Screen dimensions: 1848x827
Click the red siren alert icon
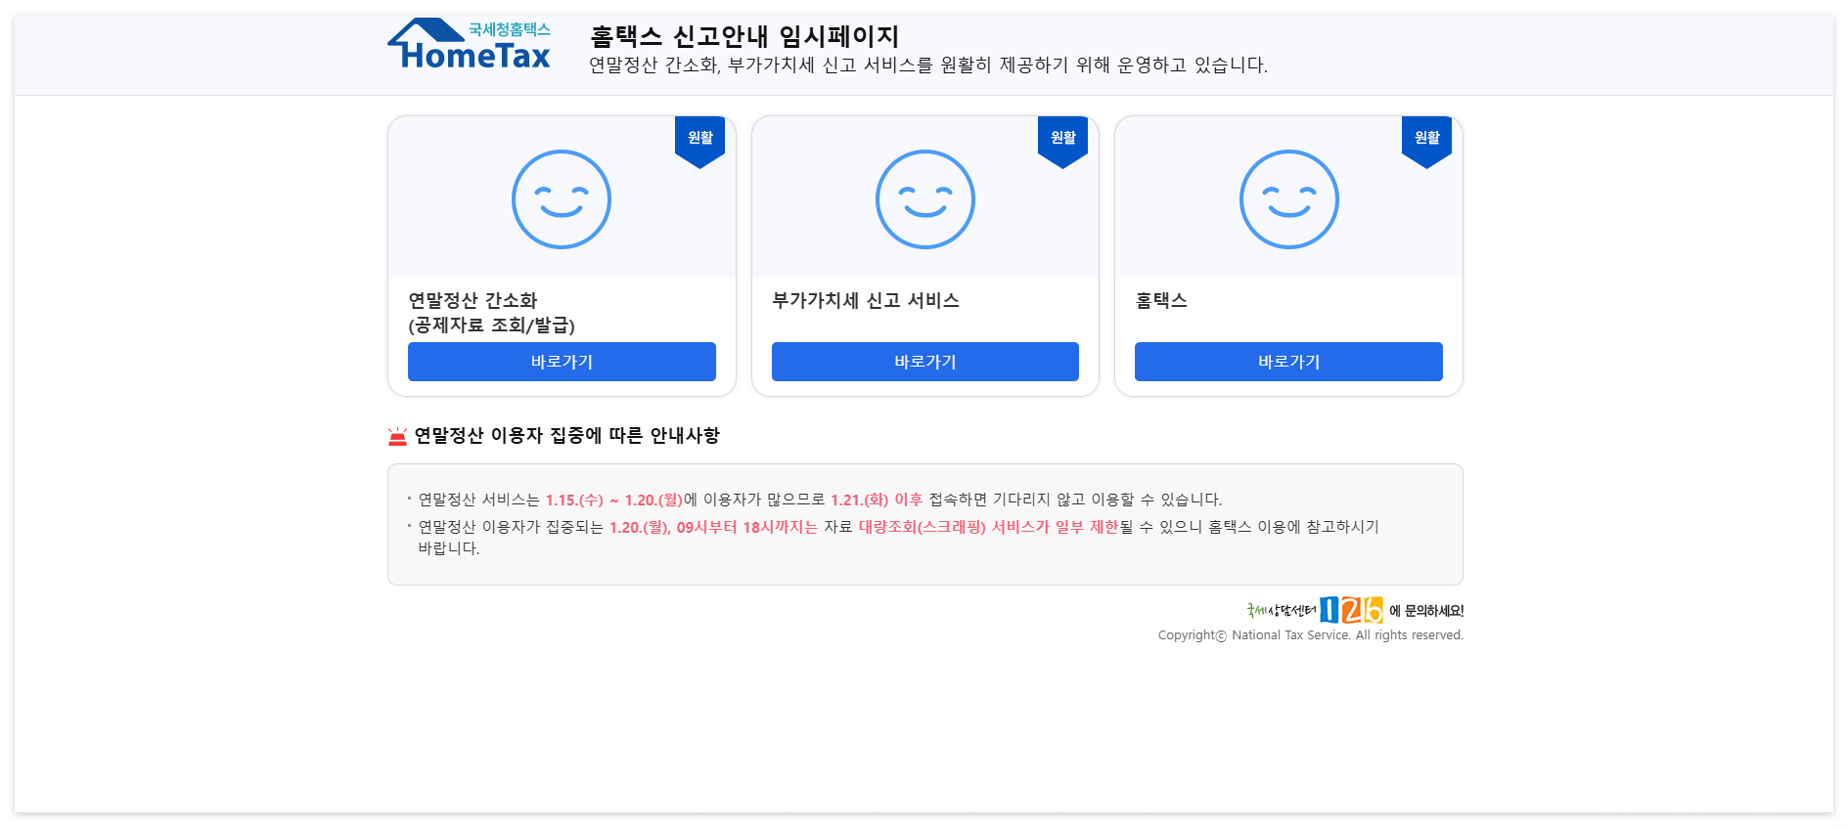pos(397,436)
